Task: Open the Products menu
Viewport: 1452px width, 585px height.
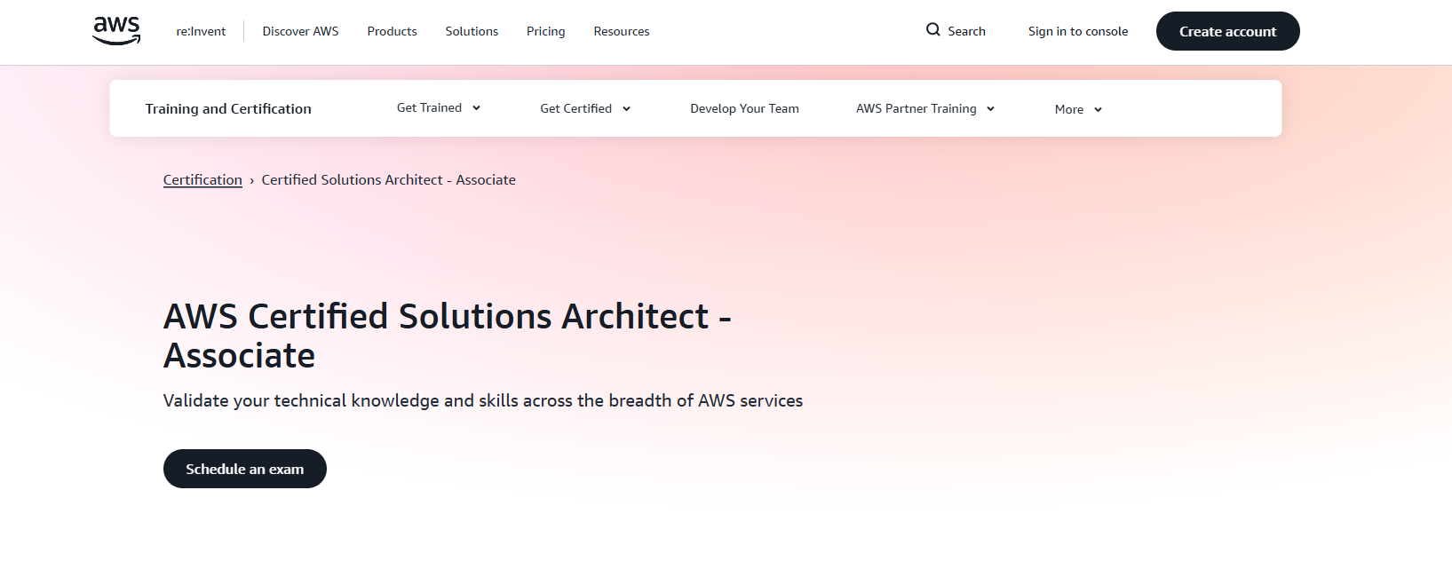Action: tap(392, 31)
